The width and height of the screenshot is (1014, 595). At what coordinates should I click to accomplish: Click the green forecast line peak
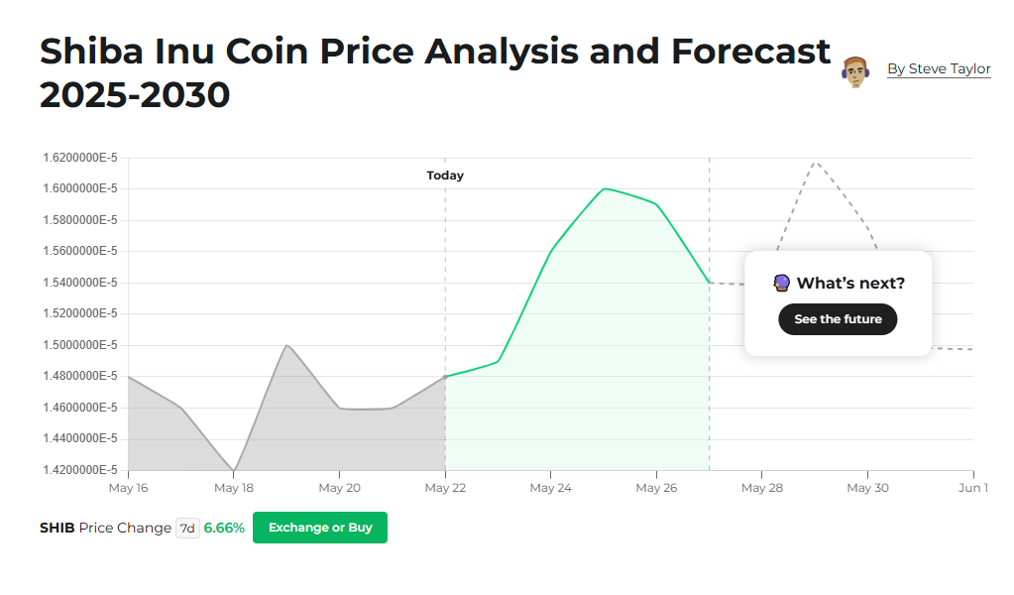[x=604, y=188]
